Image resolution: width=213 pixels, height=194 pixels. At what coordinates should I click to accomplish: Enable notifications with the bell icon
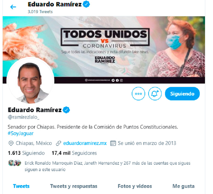pos(155,94)
